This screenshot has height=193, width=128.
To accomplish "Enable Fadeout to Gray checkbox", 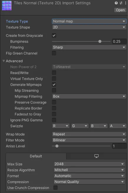I will (54, 114).
